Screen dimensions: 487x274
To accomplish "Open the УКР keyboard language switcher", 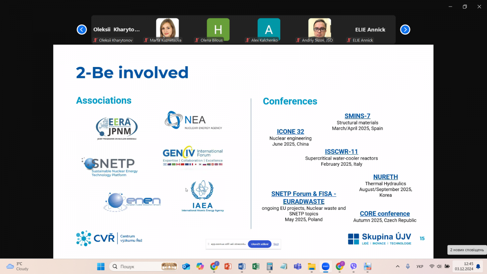I will pos(420,267).
